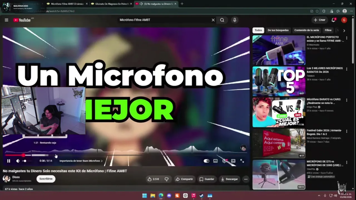The image size is (356, 200).
Task: Click the Suscribirse button
Action: 46,179
